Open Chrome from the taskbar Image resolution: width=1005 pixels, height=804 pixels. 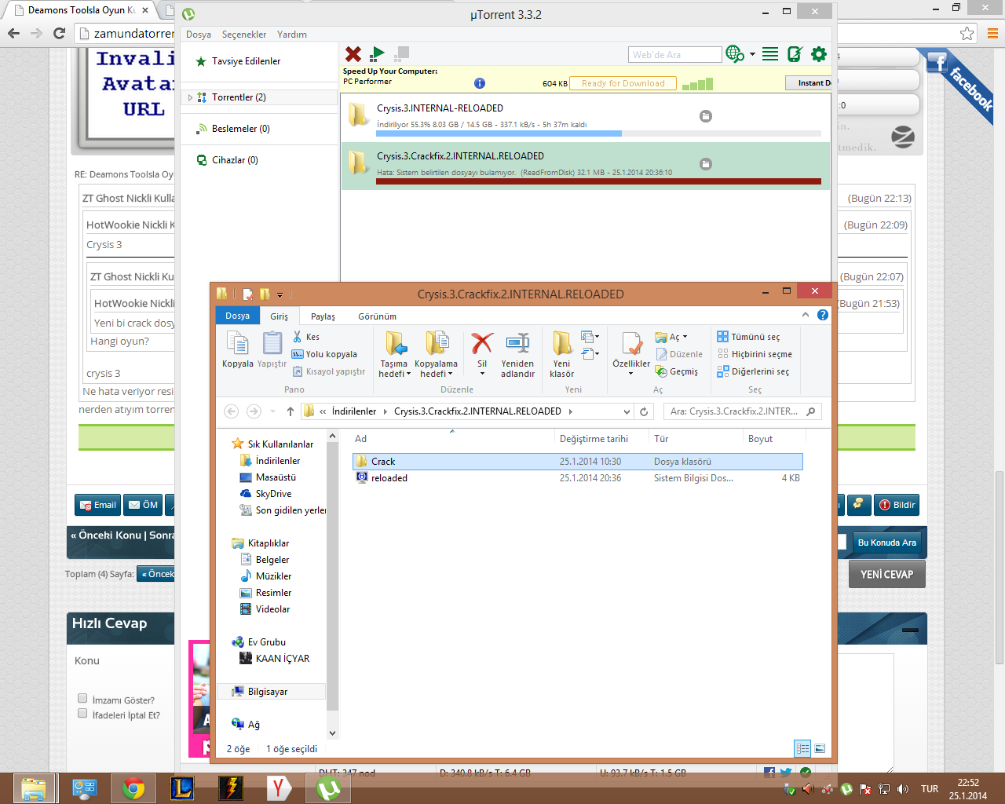[133, 788]
